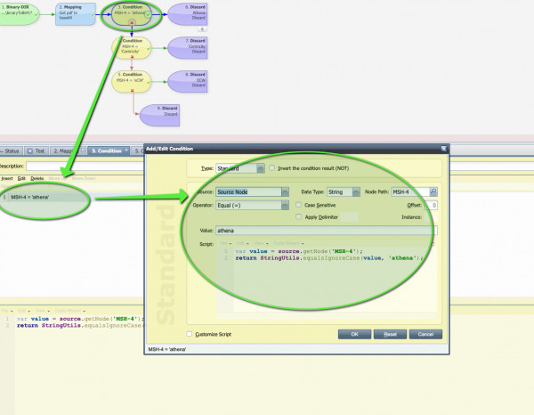The height and width of the screenshot is (415, 534).
Task: Select the Condition MSH-4 Centricity node
Action: coord(132,48)
